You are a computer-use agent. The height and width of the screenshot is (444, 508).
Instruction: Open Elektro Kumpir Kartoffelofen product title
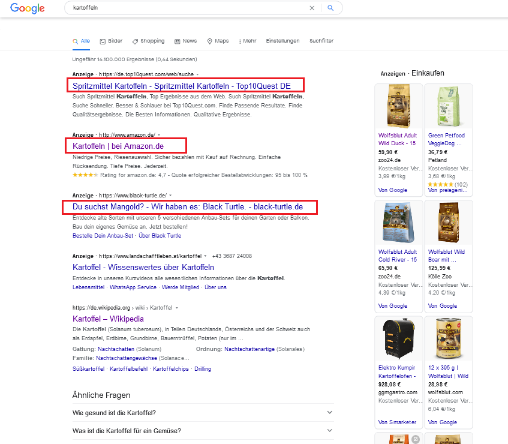pyautogui.click(x=397, y=372)
